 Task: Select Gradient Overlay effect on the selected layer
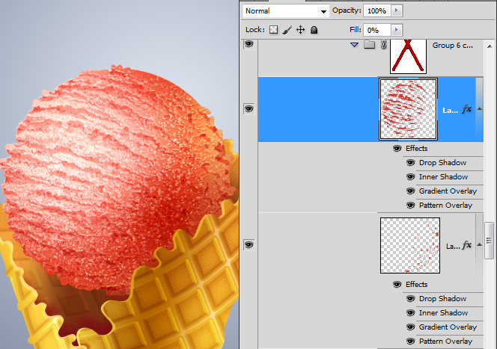tap(448, 191)
